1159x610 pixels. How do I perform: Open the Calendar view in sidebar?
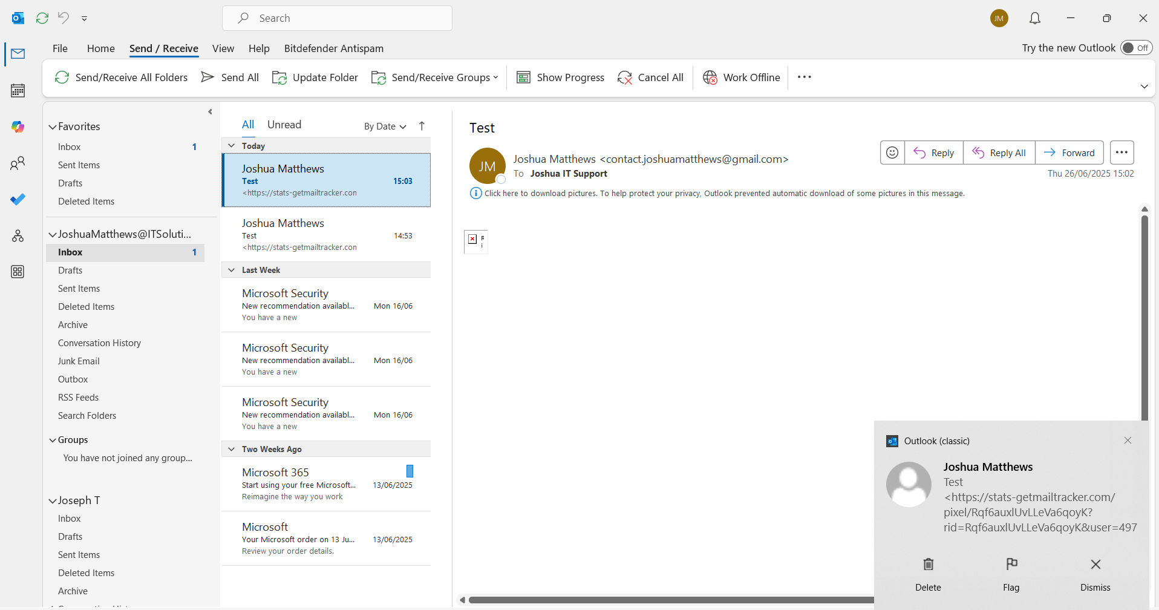click(18, 91)
